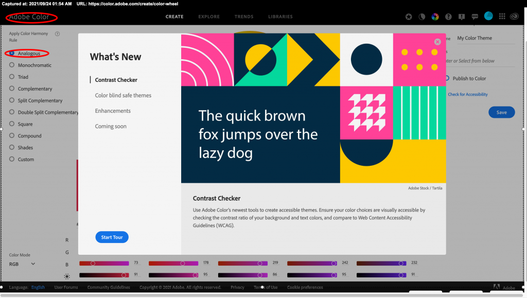Click the Start Tour button
The image size is (527, 298).
click(112, 237)
